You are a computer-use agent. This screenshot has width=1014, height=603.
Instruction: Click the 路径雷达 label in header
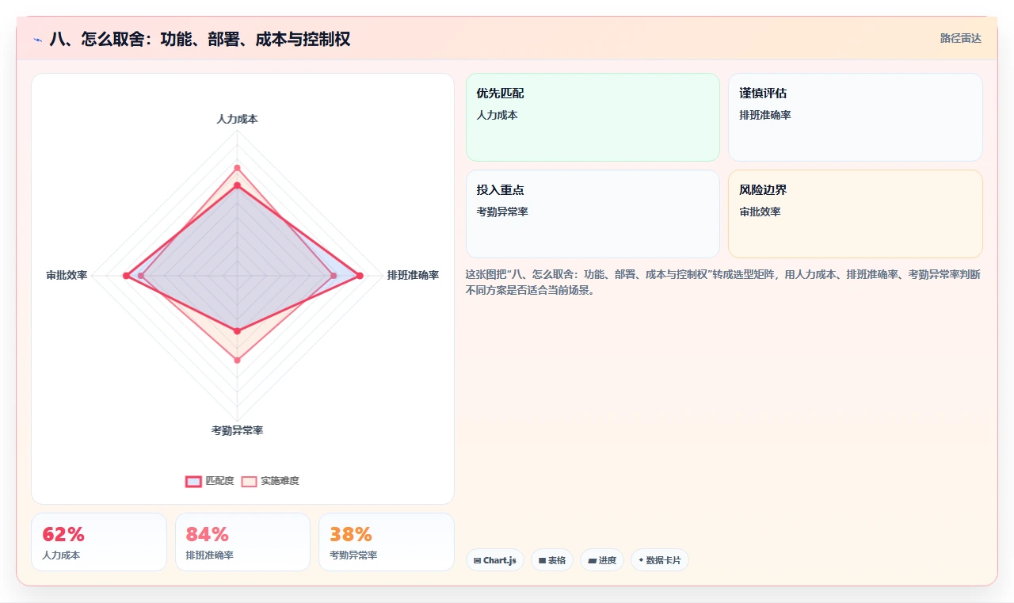[961, 38]
